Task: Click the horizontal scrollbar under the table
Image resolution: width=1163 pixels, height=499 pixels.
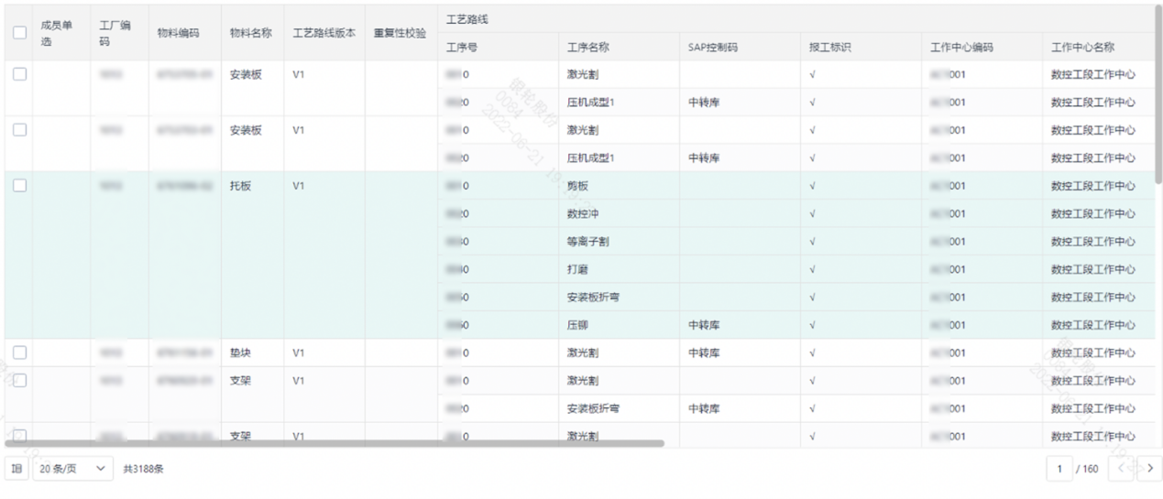Action: (x=335, y=443)
